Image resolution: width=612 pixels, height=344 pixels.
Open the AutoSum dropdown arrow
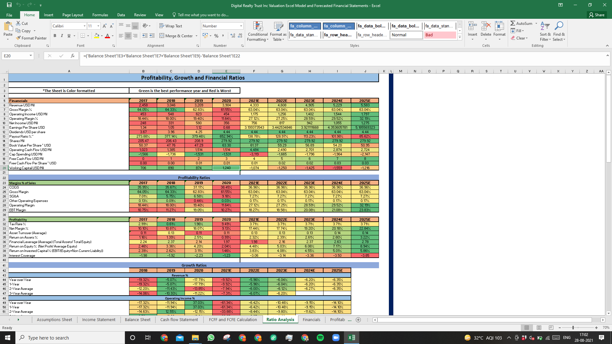point(536,23)
